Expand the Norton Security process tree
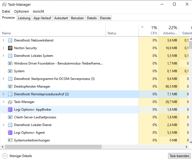Image resolution: width=192 pixels, height=162 pixels. coord(3,48)
